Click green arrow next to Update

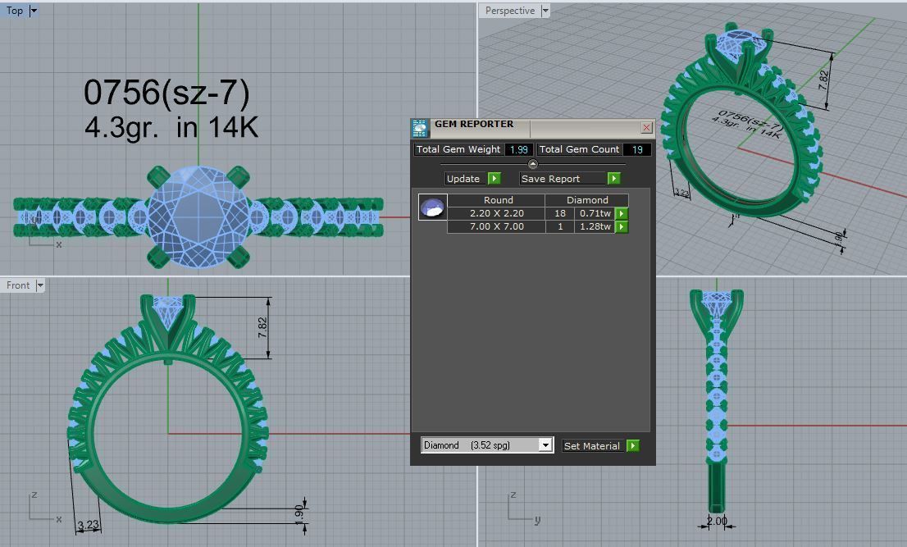pyautogui.click(x=494, y=179)
